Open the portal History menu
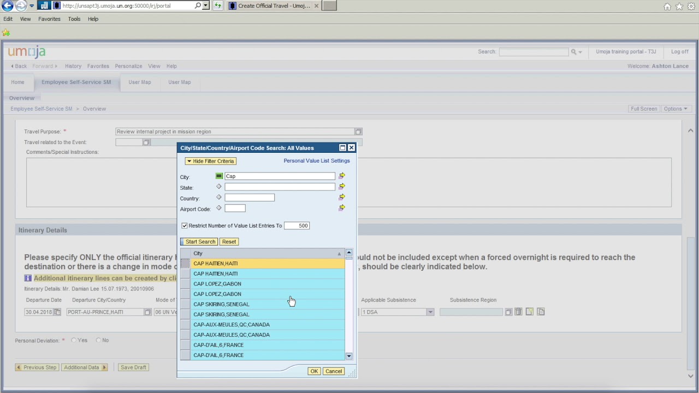 click(x=73, y=66)
